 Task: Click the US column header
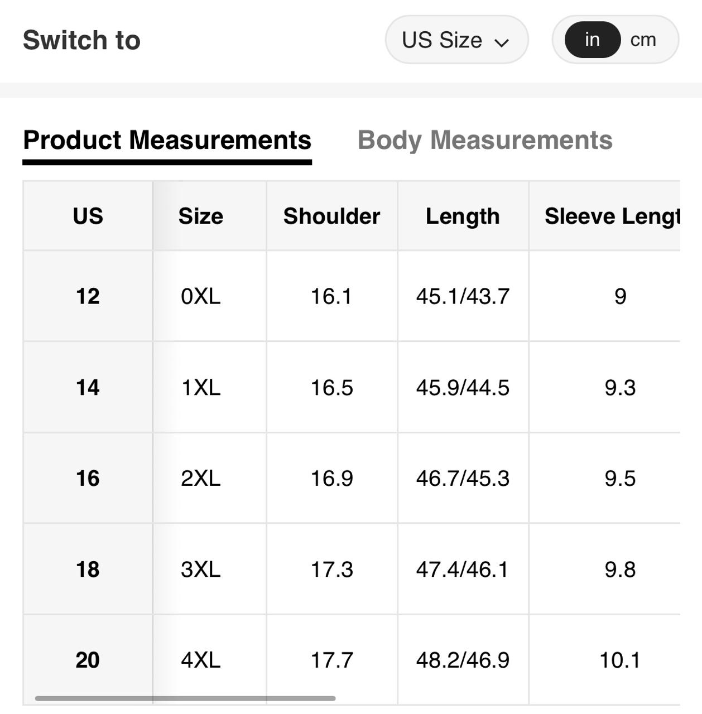click(88, 216)
